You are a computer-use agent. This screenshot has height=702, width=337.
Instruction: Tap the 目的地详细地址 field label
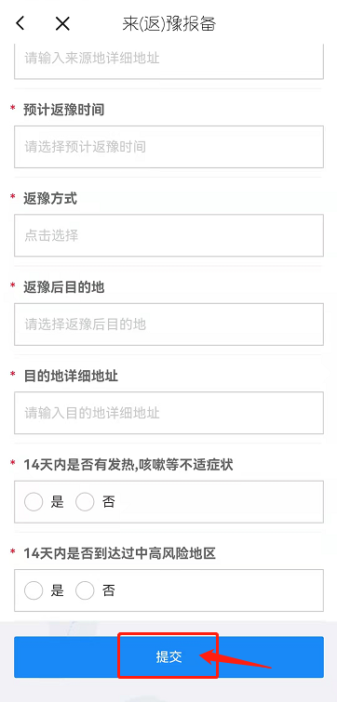[71, 376]
